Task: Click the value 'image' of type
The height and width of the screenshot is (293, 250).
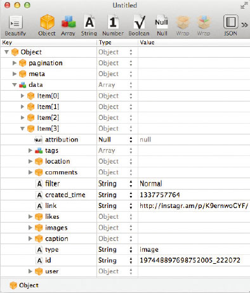Action: 149,250
